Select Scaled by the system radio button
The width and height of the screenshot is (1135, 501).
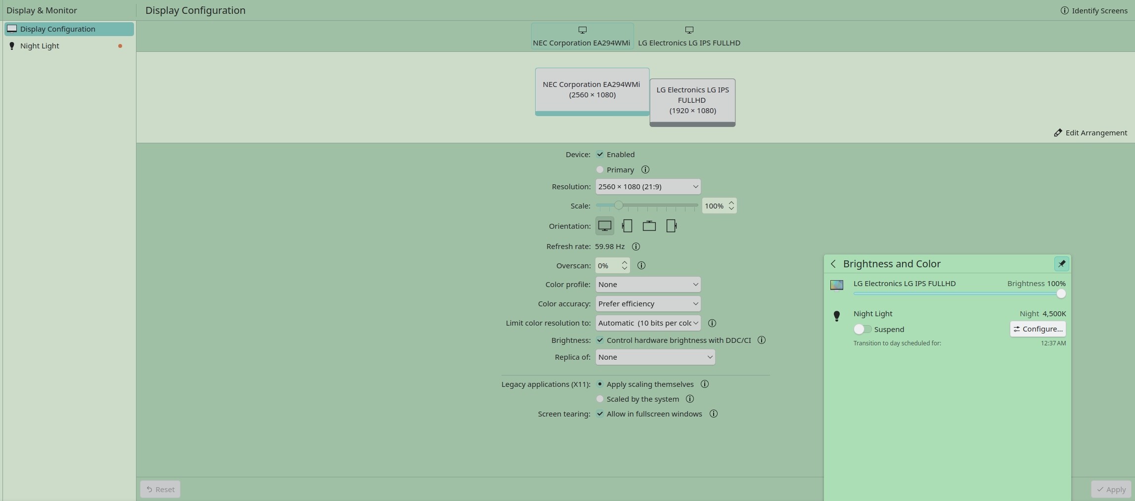600,399
